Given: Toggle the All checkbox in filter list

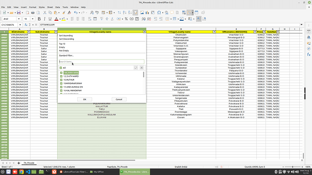Looking at the screenshot, I should tap(61, 68).
